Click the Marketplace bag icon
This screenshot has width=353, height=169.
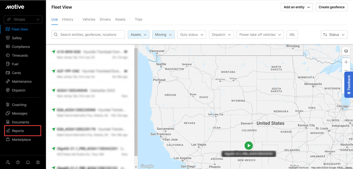click(8, 140)
